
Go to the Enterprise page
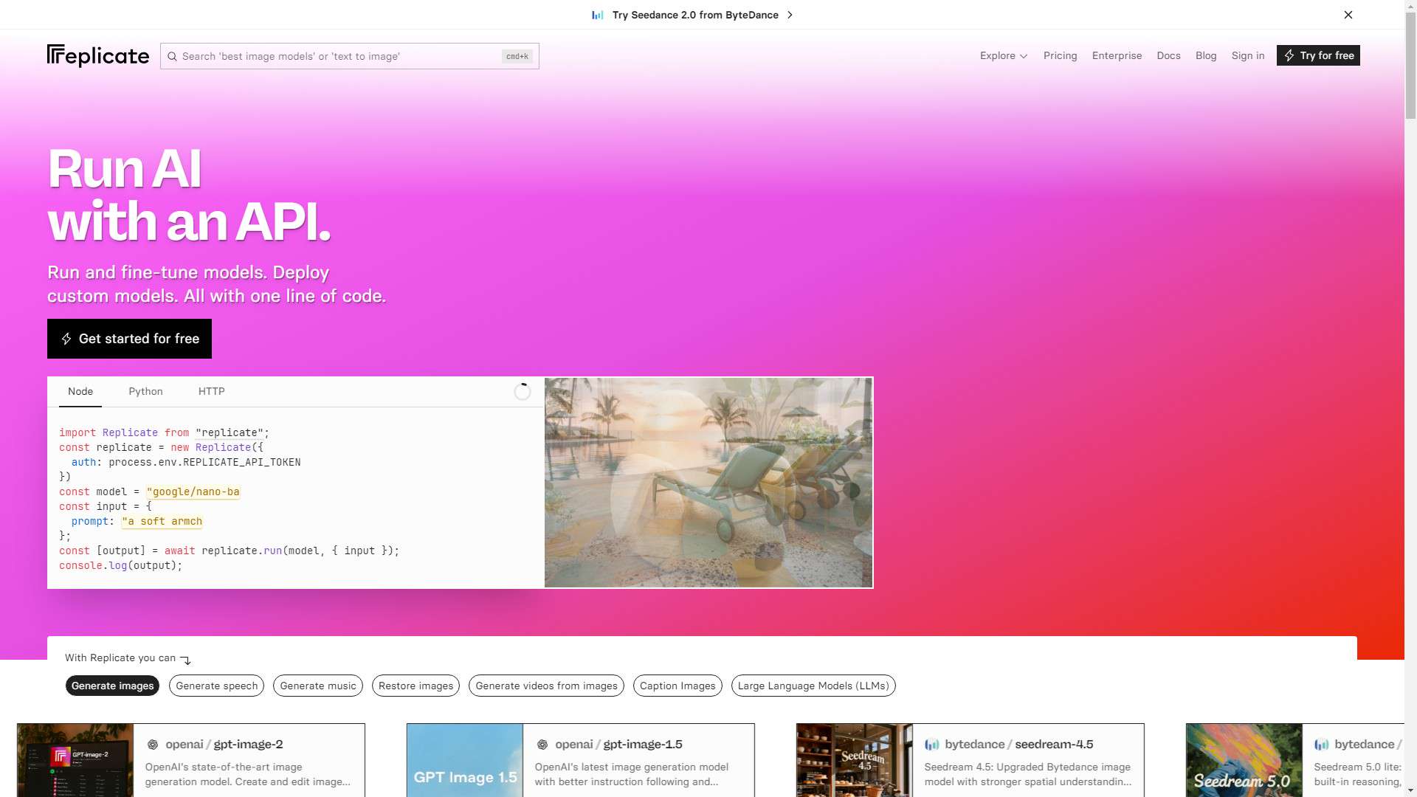pos(1117,55)
